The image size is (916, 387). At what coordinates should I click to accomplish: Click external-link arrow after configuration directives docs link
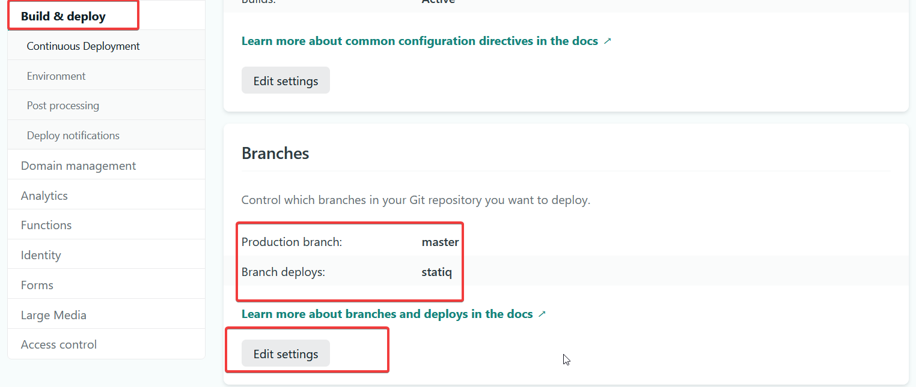click(607, 41)
